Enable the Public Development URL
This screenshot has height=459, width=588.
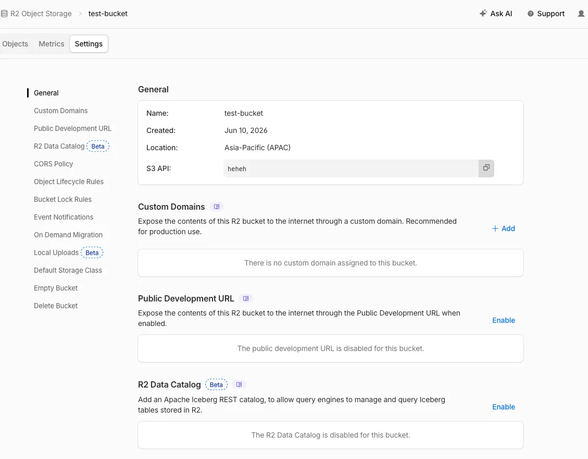(504, 320)
